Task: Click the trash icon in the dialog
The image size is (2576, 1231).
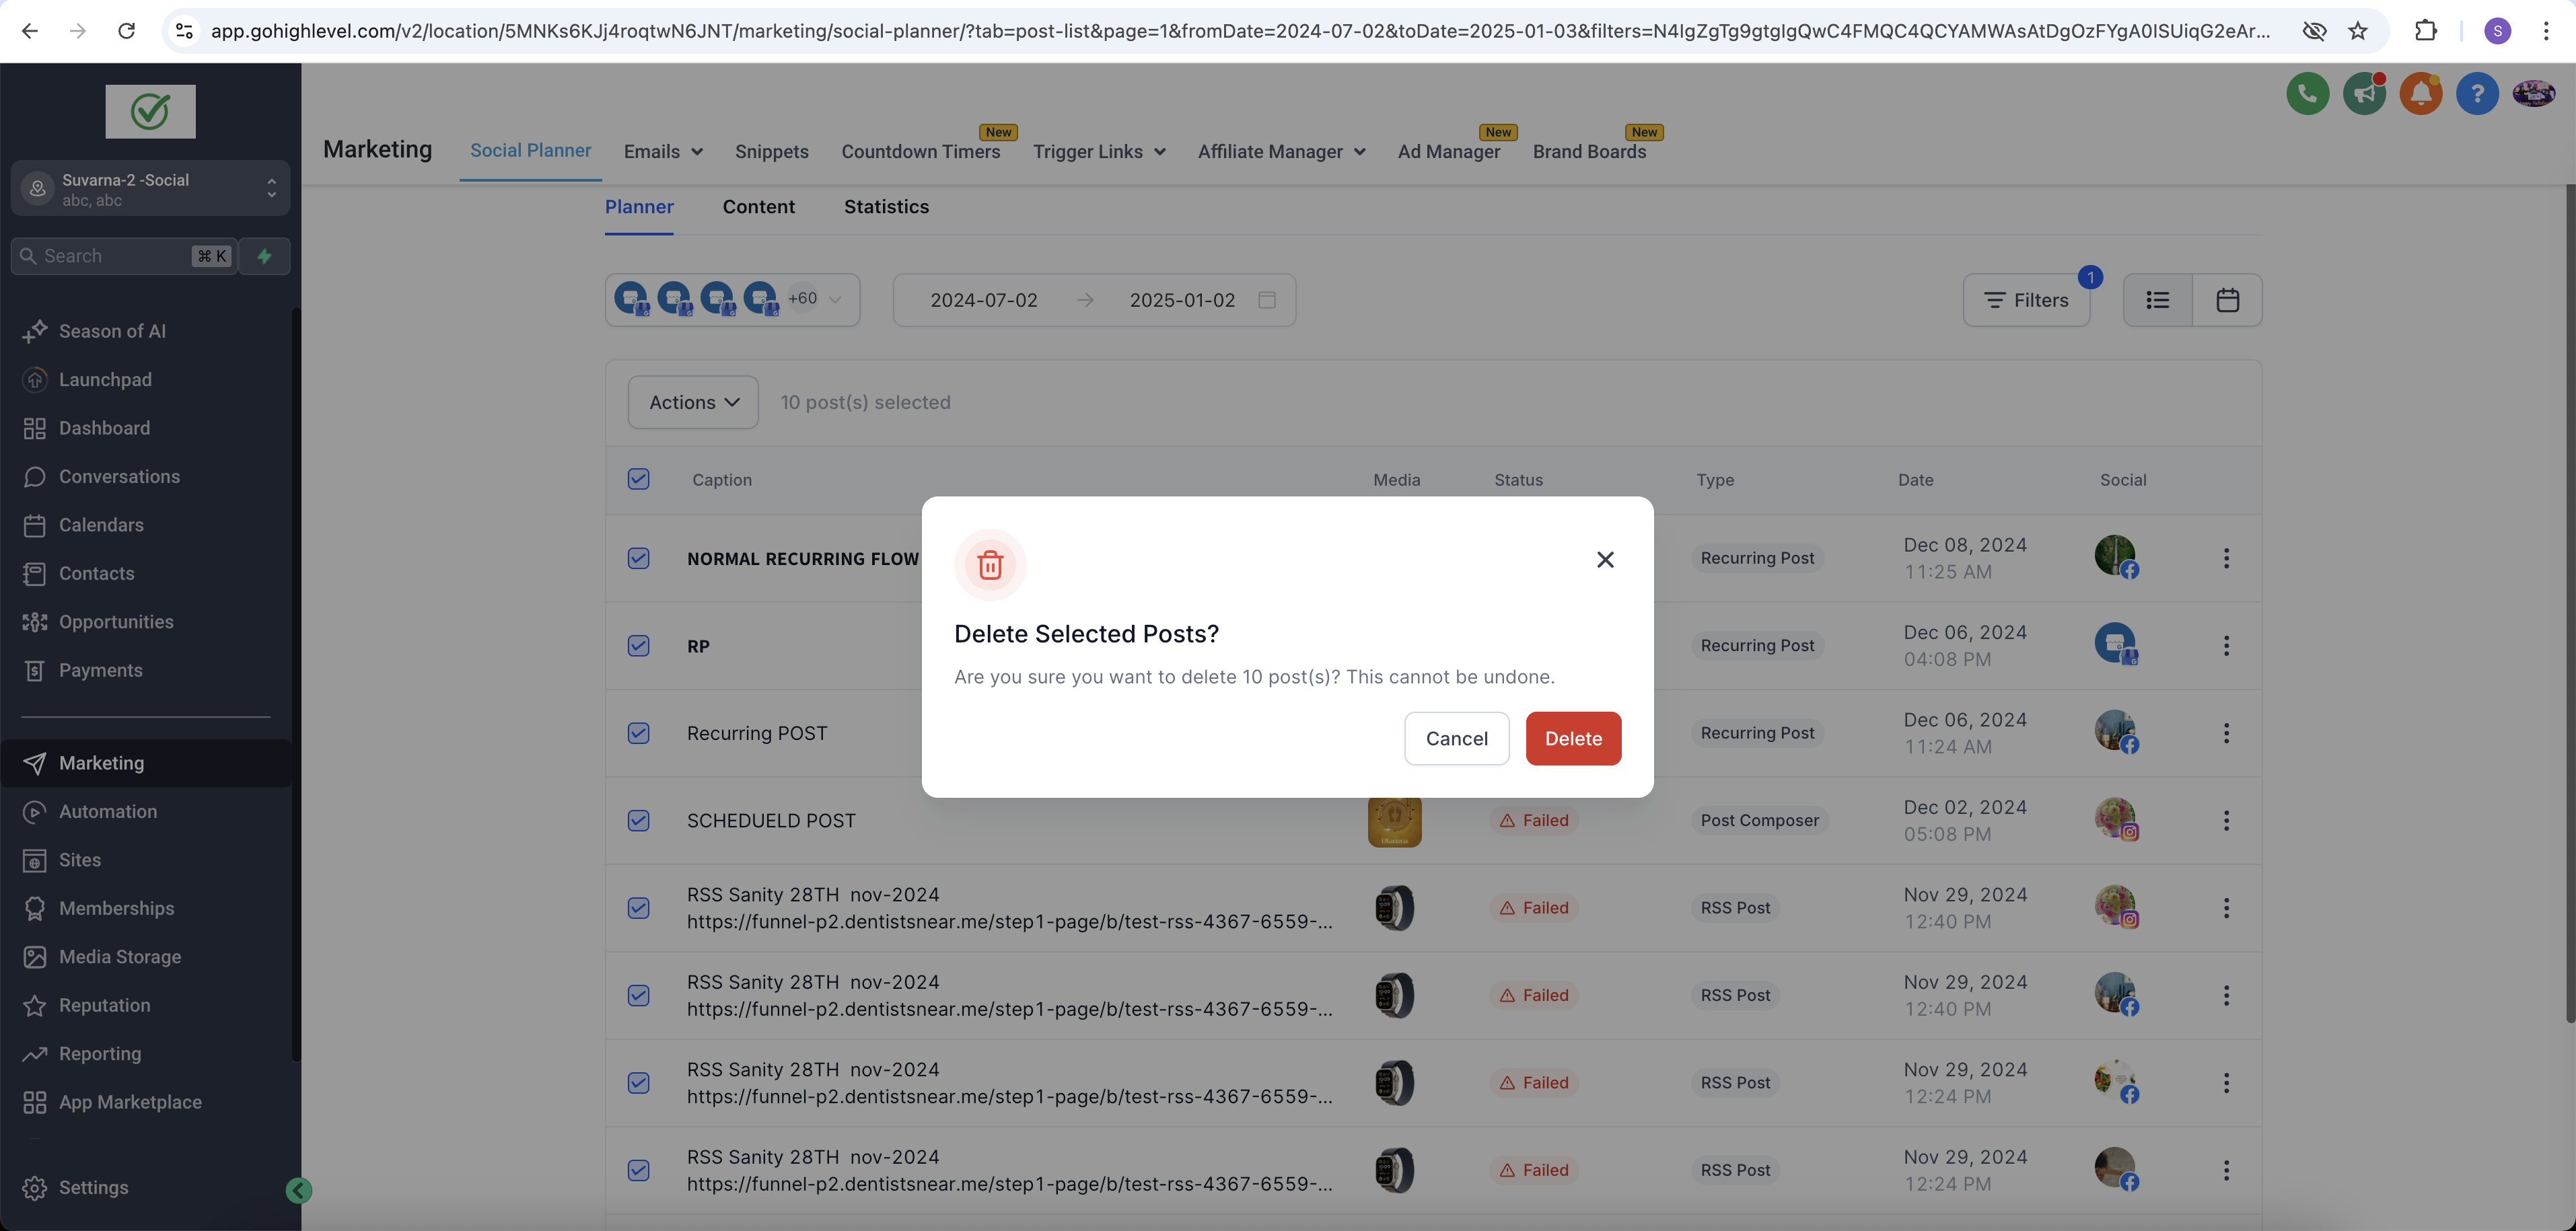Action: point(990,564)
